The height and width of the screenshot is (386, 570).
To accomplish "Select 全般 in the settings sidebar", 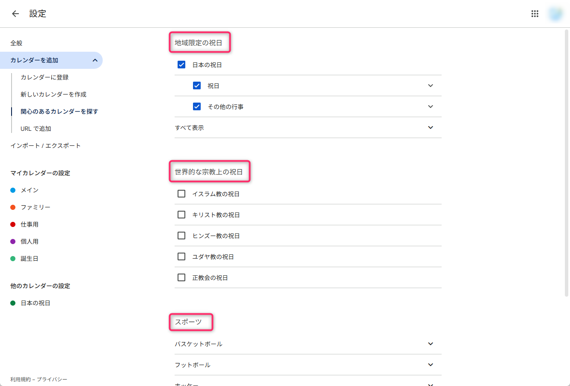I will [x=16, y=43].
